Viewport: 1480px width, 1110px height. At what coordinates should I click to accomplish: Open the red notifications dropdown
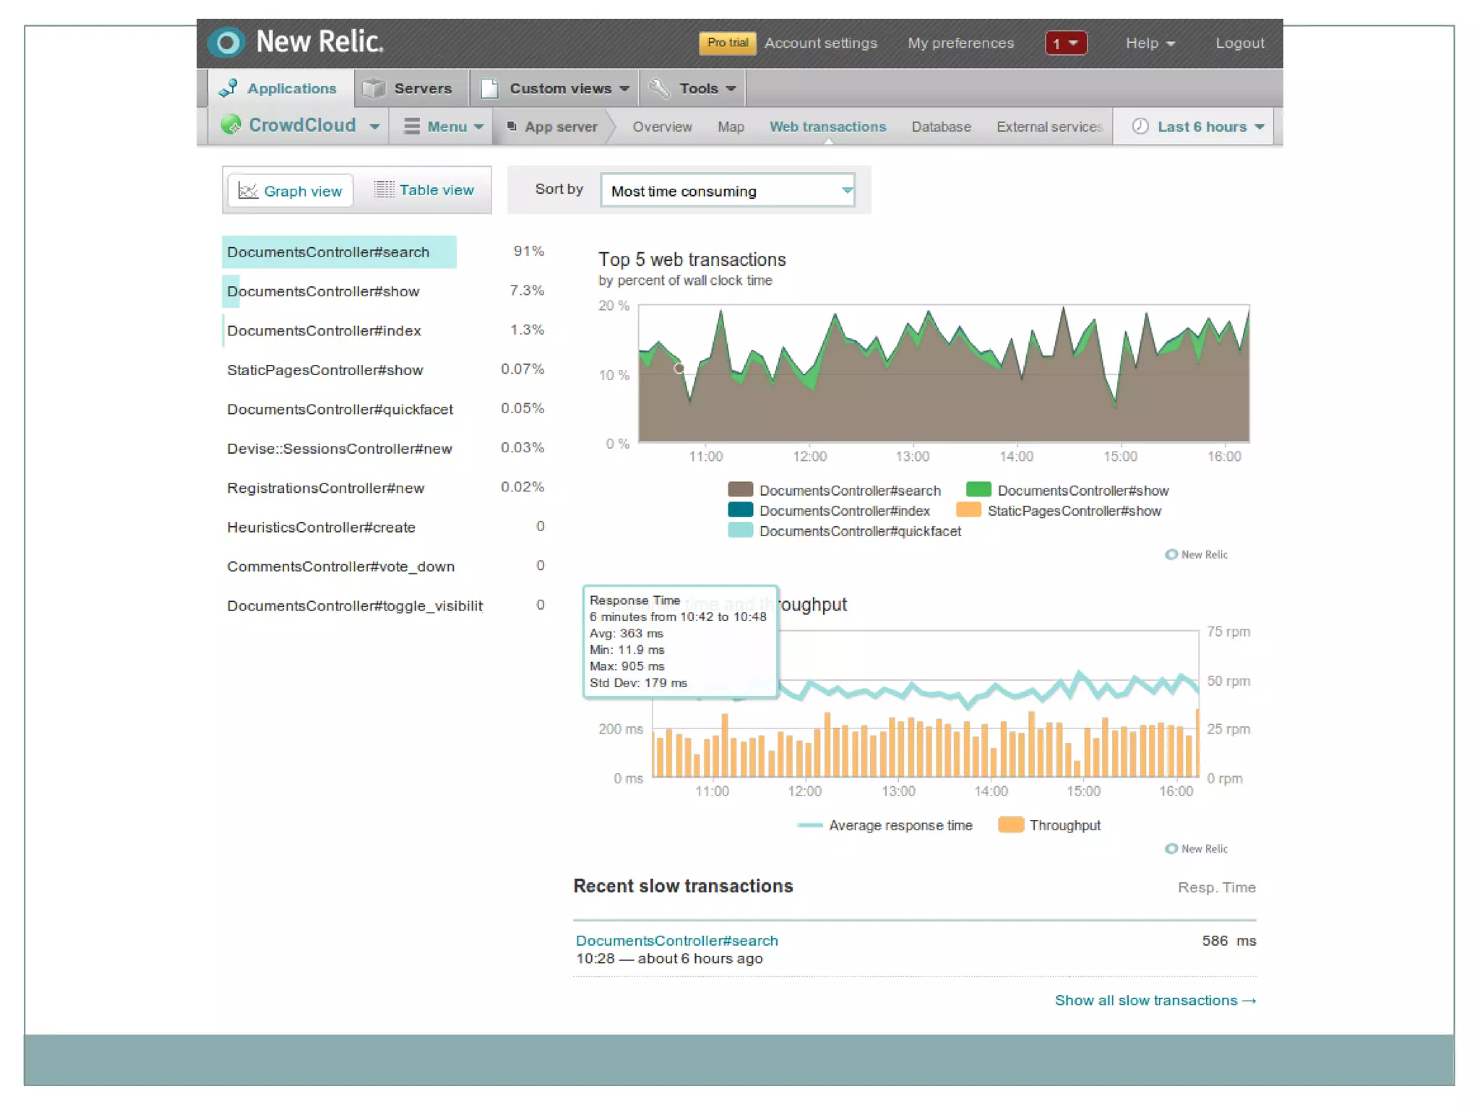(x=1065, y=43)
